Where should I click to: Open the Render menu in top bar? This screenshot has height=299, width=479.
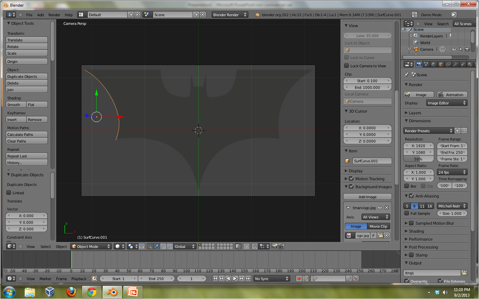(x=54, y=15)
